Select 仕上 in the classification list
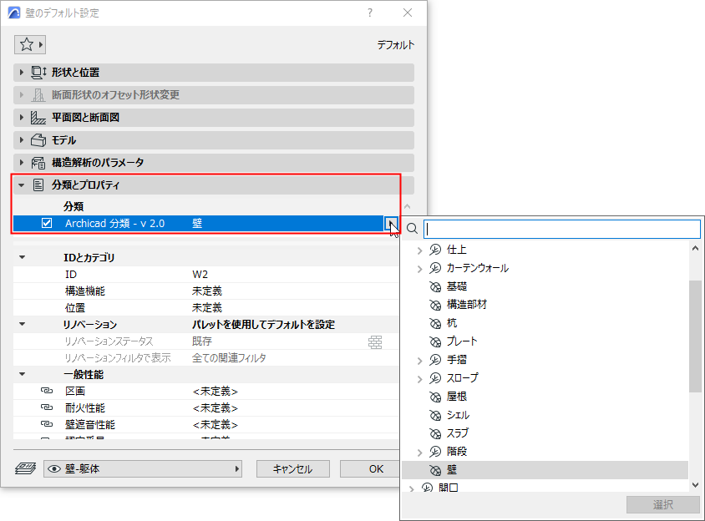 (457, 250)
